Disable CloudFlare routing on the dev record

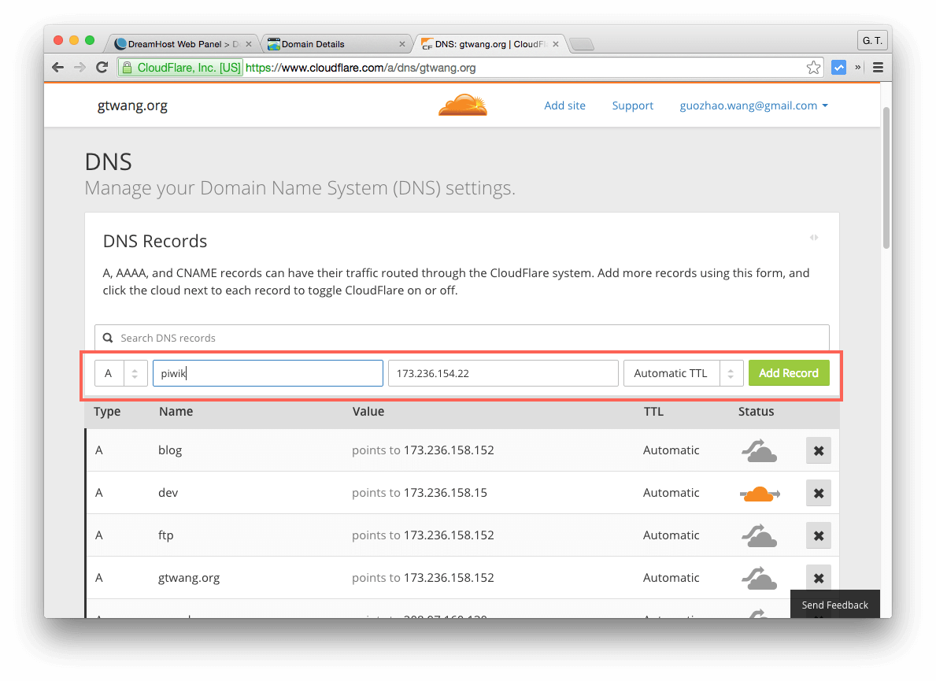coord(758,493)
